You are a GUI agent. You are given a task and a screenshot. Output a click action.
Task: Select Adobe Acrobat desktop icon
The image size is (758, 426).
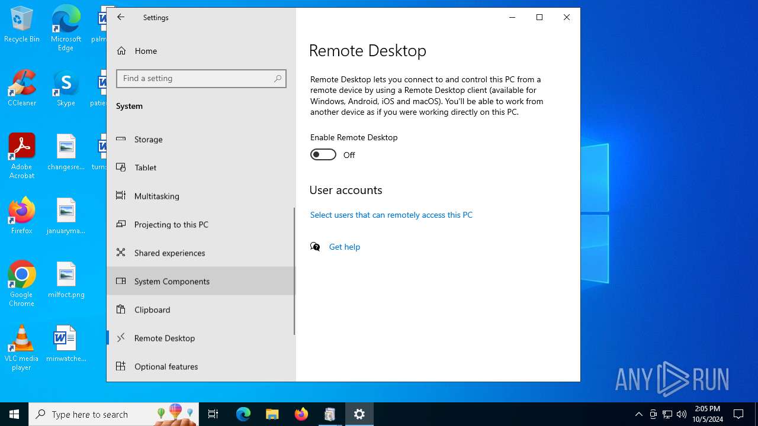[22, 156]
